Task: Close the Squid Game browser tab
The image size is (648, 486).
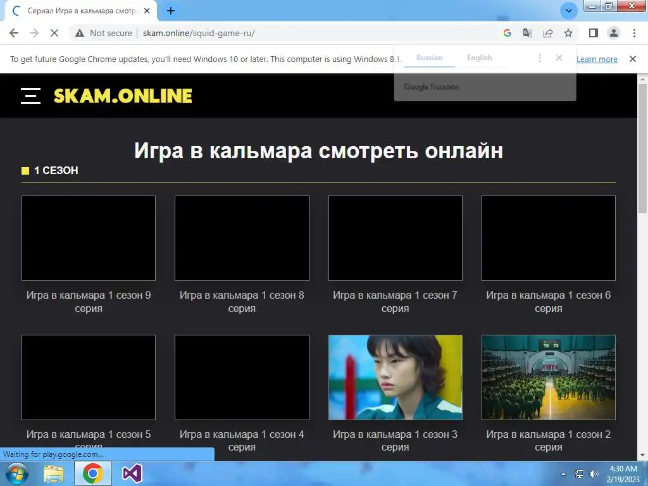Action: [147, 11]
